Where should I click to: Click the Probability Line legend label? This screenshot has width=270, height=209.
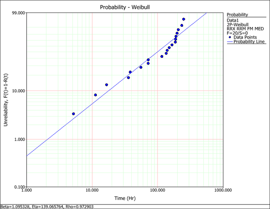248,42
